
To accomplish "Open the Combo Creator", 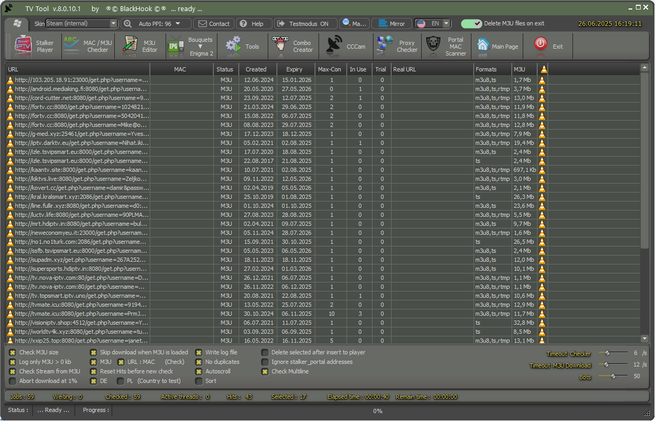I will [x=294, y=47].
